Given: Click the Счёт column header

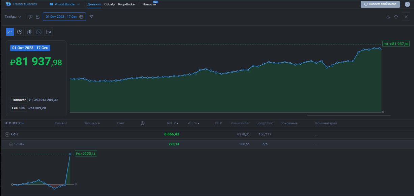Looking at the screenshot, I should (121, 123).
